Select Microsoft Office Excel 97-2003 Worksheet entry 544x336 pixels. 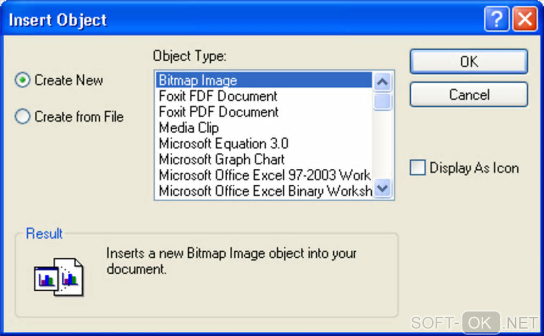[263, 175]
